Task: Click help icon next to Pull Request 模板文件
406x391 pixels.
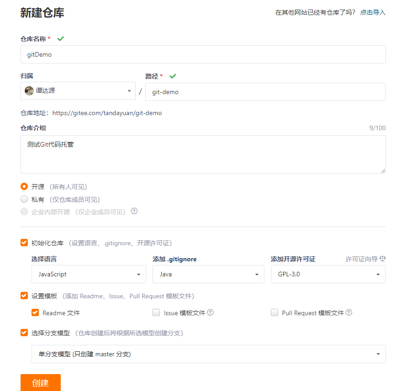Action: (x=349, y=312)
